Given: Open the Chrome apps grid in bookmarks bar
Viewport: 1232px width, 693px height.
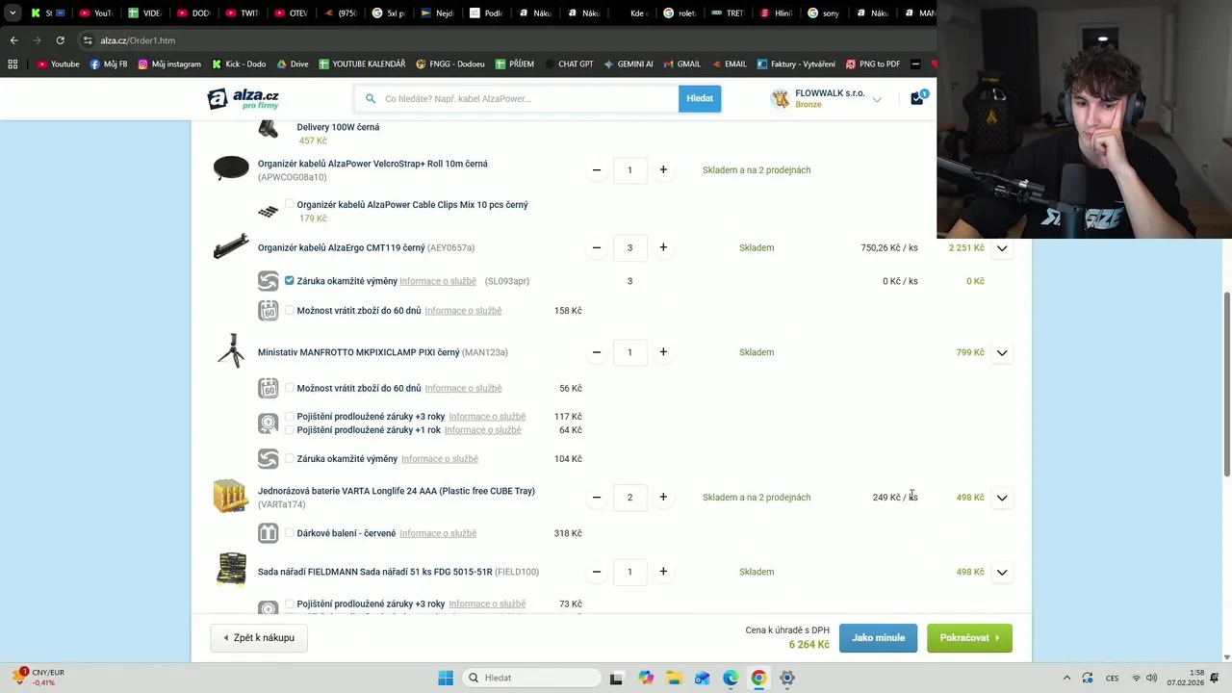Looking at the screenshot, I should 13,64.
